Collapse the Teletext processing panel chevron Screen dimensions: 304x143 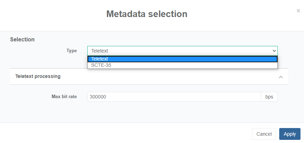point(281,77)
